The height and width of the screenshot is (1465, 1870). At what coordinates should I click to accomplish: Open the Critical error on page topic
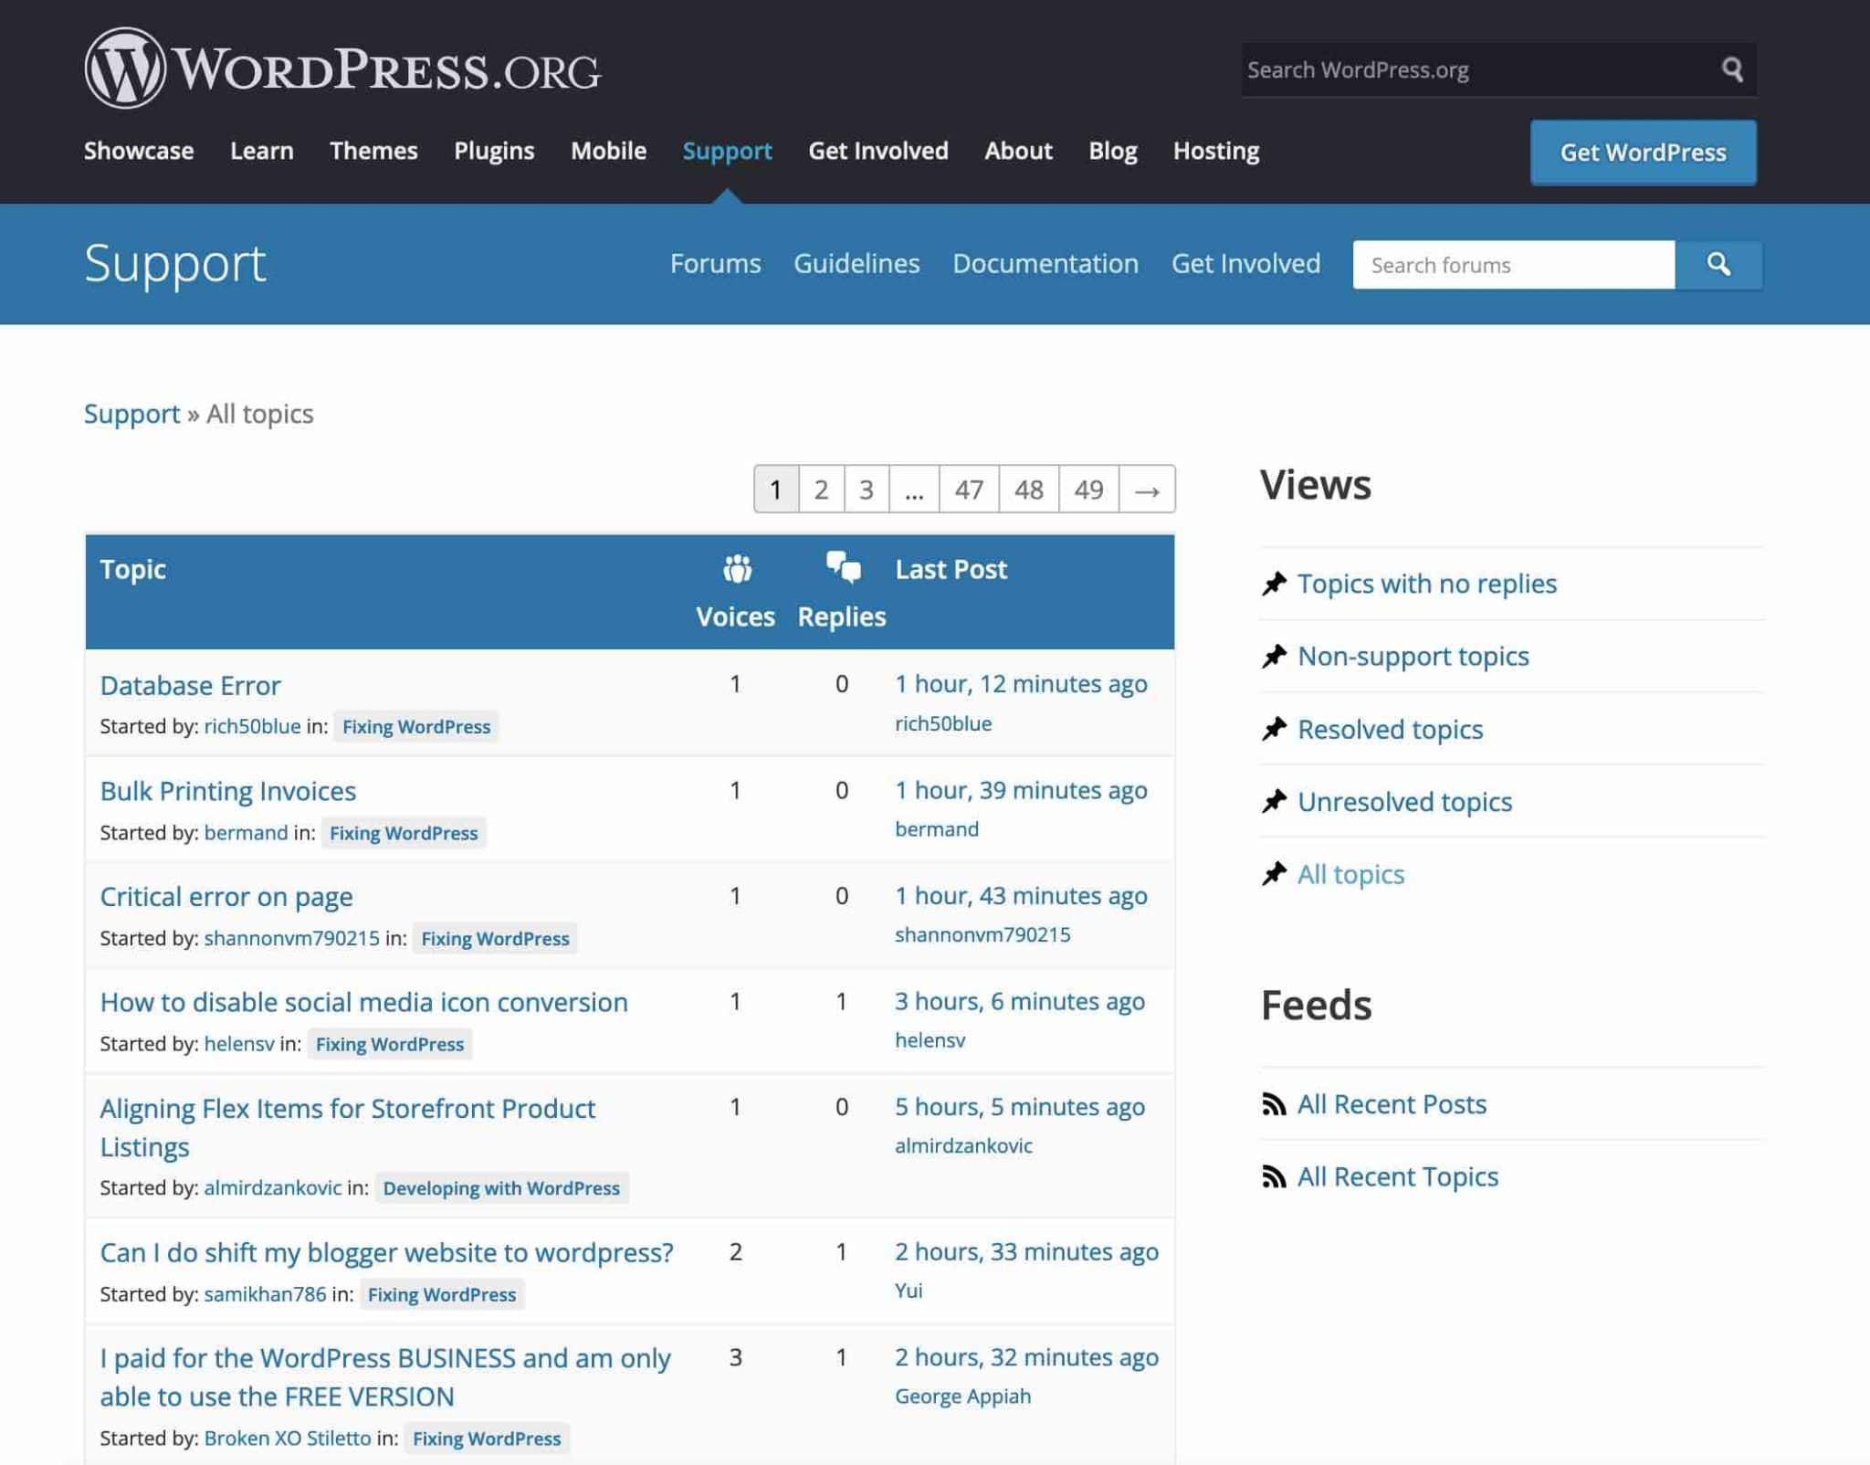(x=226, y=897)
